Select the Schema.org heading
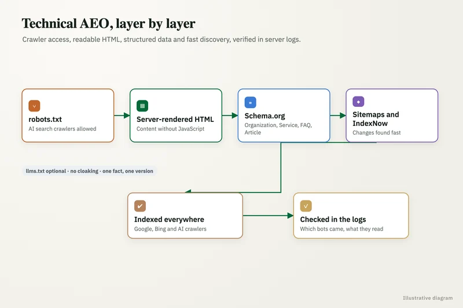 (x=265, y=116)
